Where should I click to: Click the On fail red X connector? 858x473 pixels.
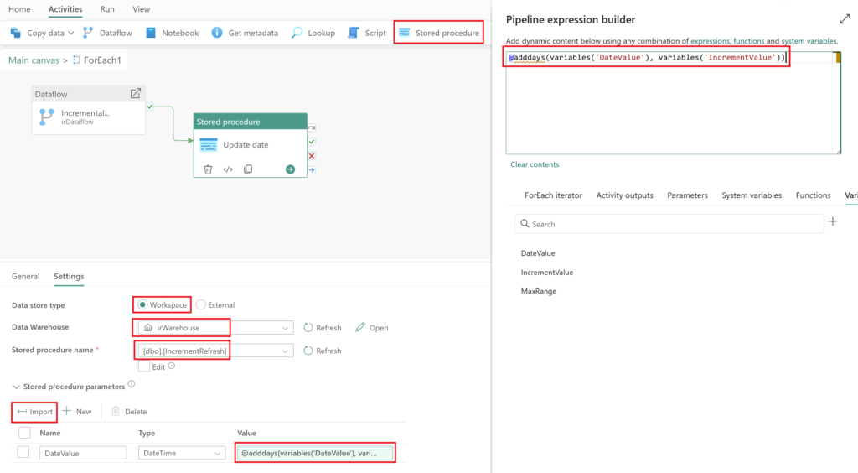tap(312, 156)
